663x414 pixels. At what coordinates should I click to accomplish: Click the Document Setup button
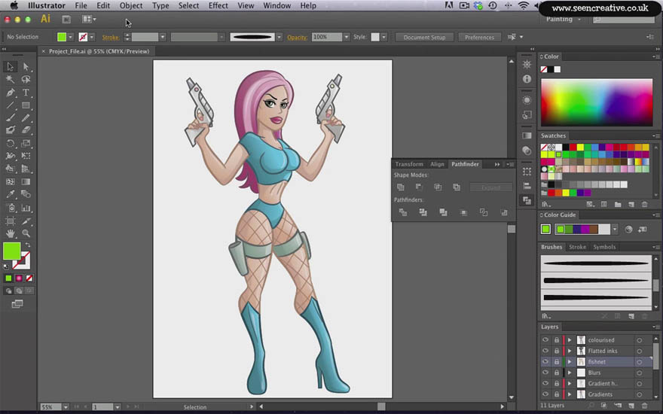[424, 37]
